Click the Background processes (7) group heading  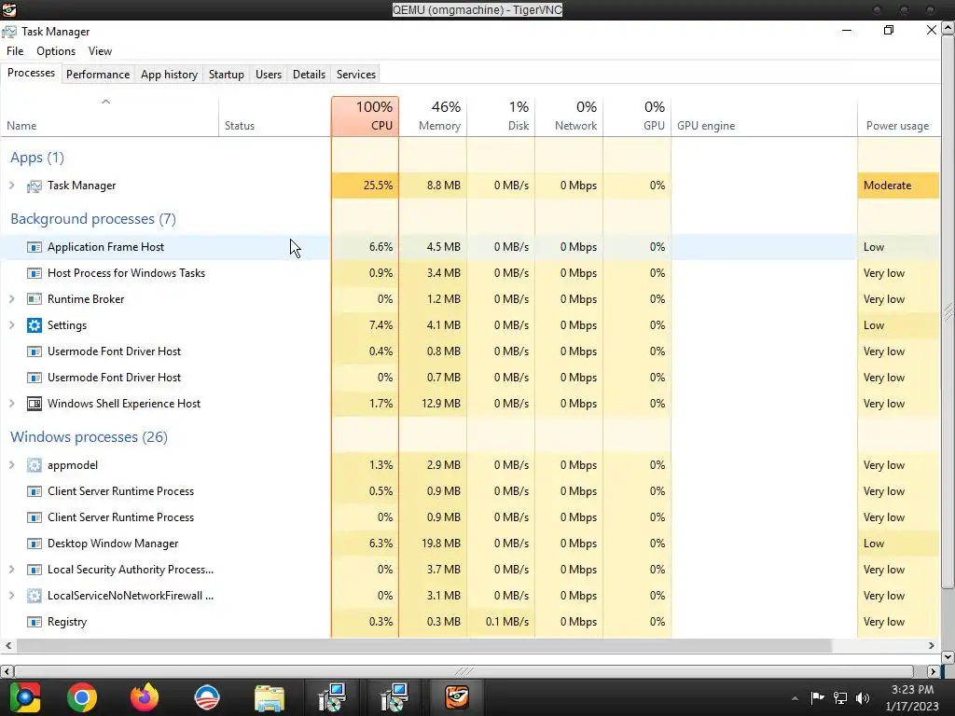[x=93, y=219]
